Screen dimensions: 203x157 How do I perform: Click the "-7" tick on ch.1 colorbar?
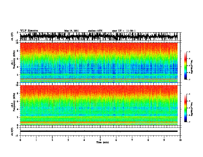pos(189,80)
